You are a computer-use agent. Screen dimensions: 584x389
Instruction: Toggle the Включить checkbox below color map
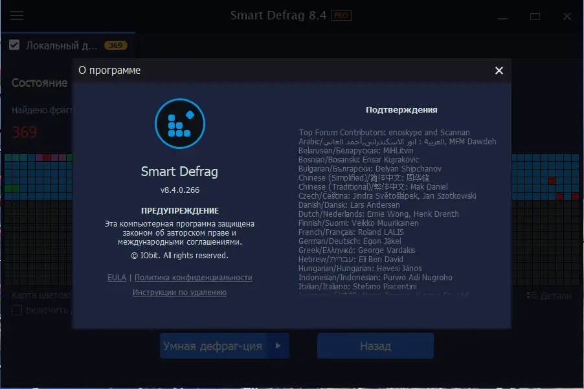click(x=17, y=310)
